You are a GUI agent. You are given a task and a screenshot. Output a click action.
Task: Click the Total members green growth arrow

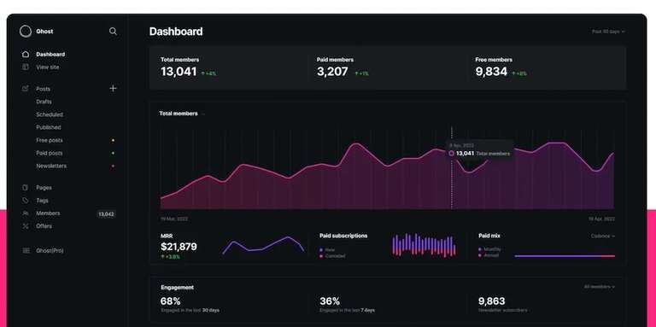click(x=203, y=73)
